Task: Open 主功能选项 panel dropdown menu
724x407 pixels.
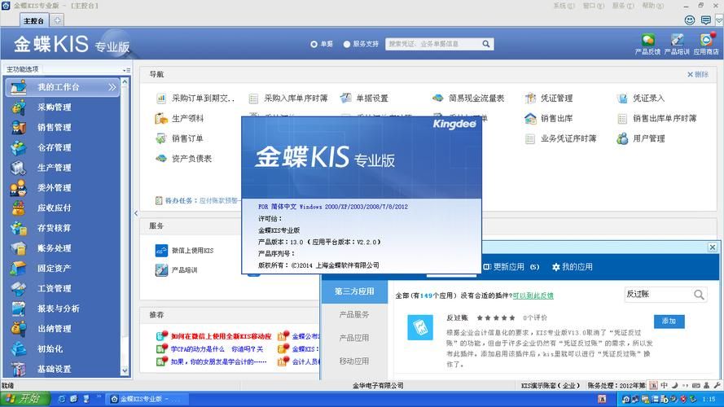Action: point(126,70)
